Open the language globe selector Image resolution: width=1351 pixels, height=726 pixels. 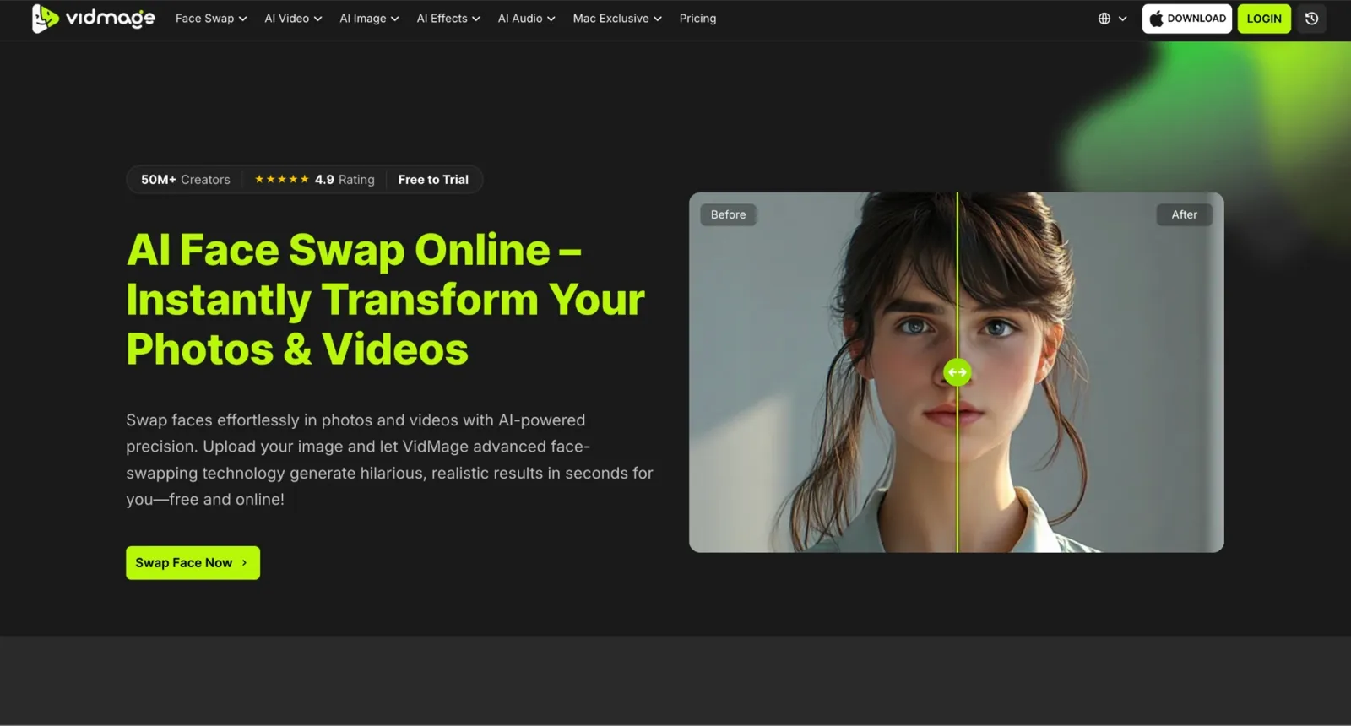coord(1112,19)
